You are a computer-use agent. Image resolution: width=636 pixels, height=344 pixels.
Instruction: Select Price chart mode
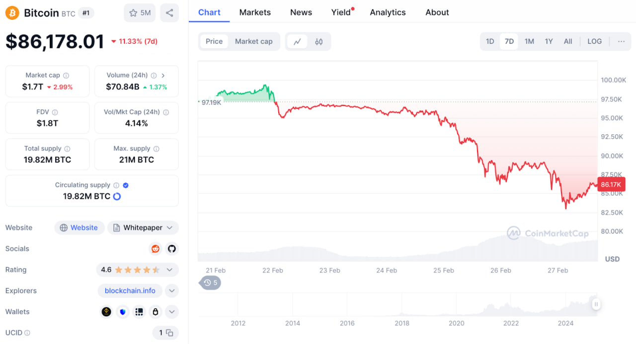(214, 42)
